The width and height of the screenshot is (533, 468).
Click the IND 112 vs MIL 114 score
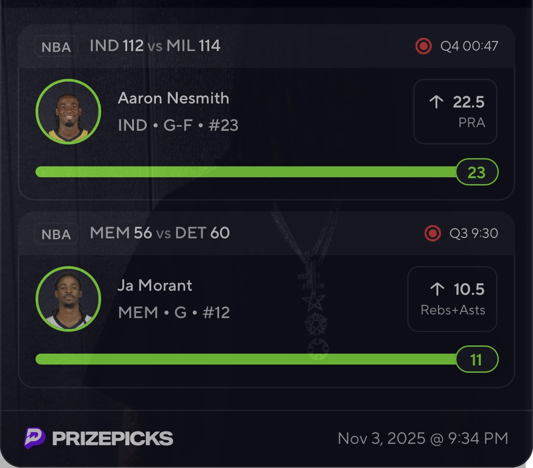pyautogui.click(x=155, y=46)
